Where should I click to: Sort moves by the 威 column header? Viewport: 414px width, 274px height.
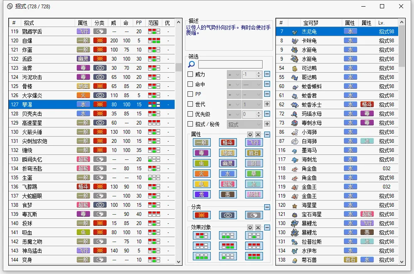pyautogui.click(x=114, y=23)
